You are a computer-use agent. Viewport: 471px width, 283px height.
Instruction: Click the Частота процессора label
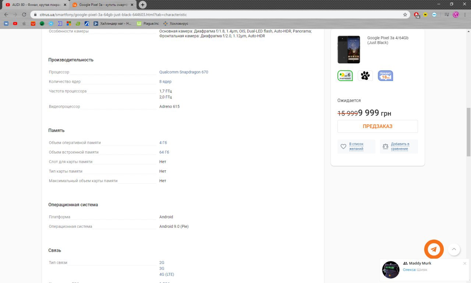(x=68, y=91)
